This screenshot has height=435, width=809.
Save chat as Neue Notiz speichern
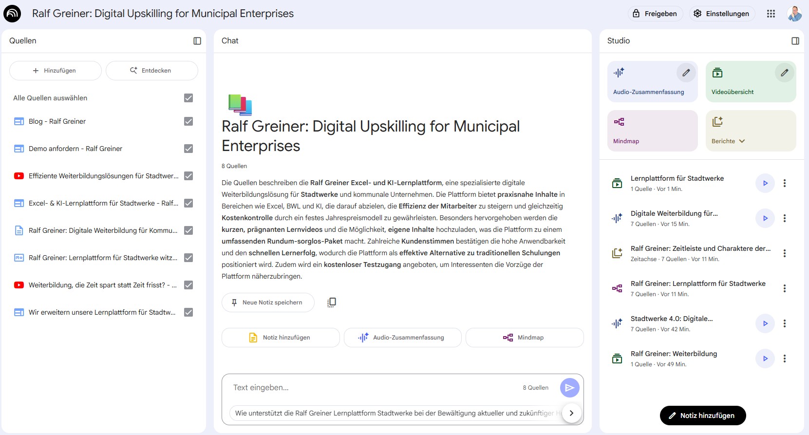coord(268,303)
